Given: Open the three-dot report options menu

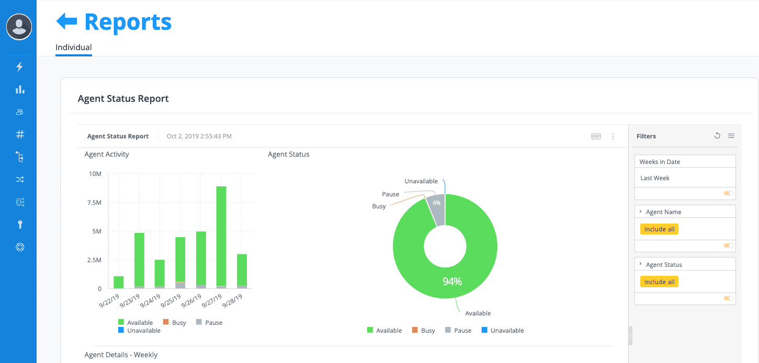Looking at the screenshot, I should tap(613, 136).
